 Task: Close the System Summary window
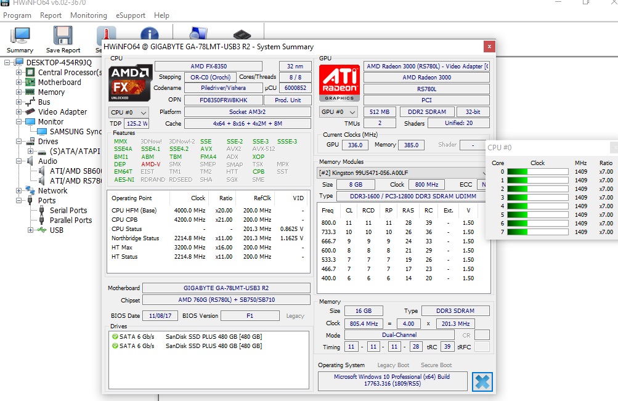click(x=489, y=46)
